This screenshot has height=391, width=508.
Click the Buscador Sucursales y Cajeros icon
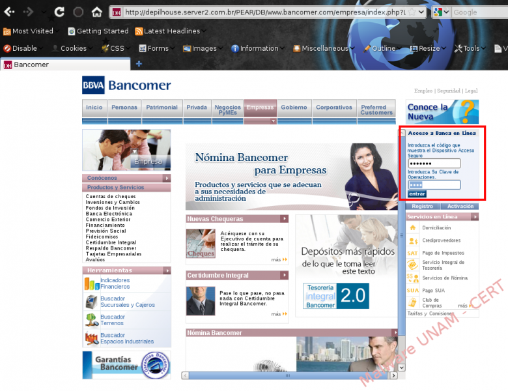tap(92, 302)
